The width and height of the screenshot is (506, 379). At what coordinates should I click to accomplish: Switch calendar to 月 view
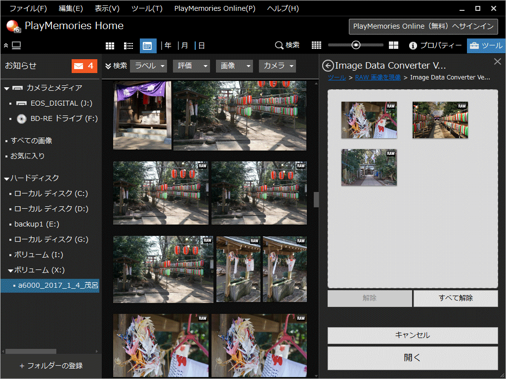click(x=185, y=45)
